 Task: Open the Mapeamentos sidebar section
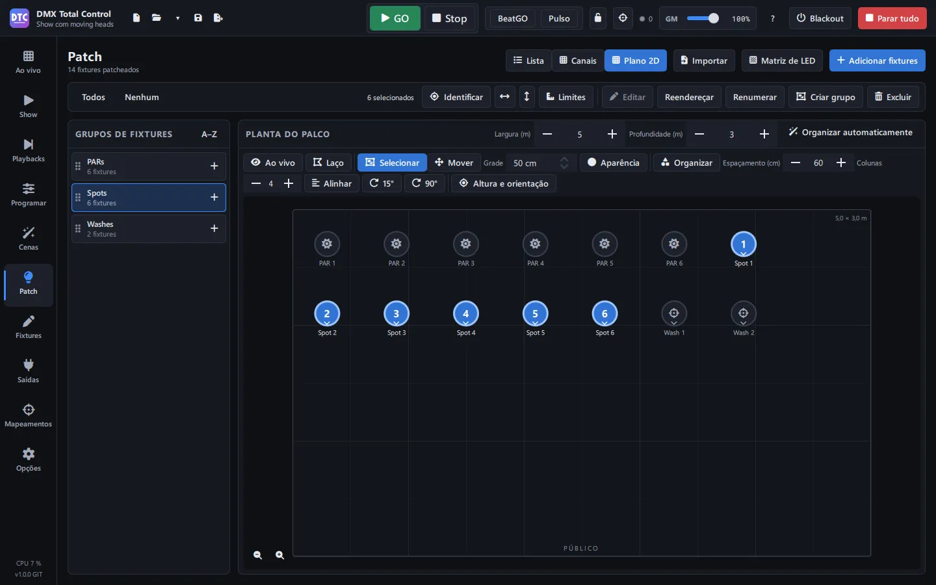[29, 415]
